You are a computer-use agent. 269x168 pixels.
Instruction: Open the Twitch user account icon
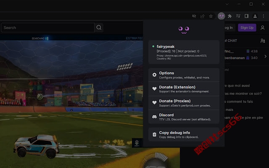tap(262, 28)
